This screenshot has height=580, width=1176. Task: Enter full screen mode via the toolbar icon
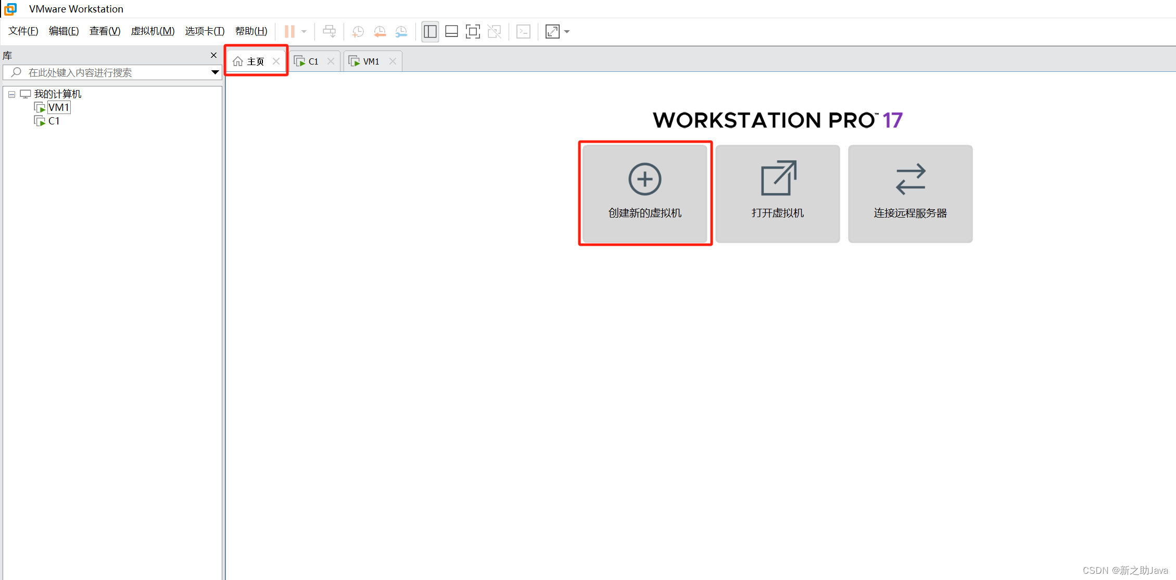pyautogui.click(x=473, y=32)
